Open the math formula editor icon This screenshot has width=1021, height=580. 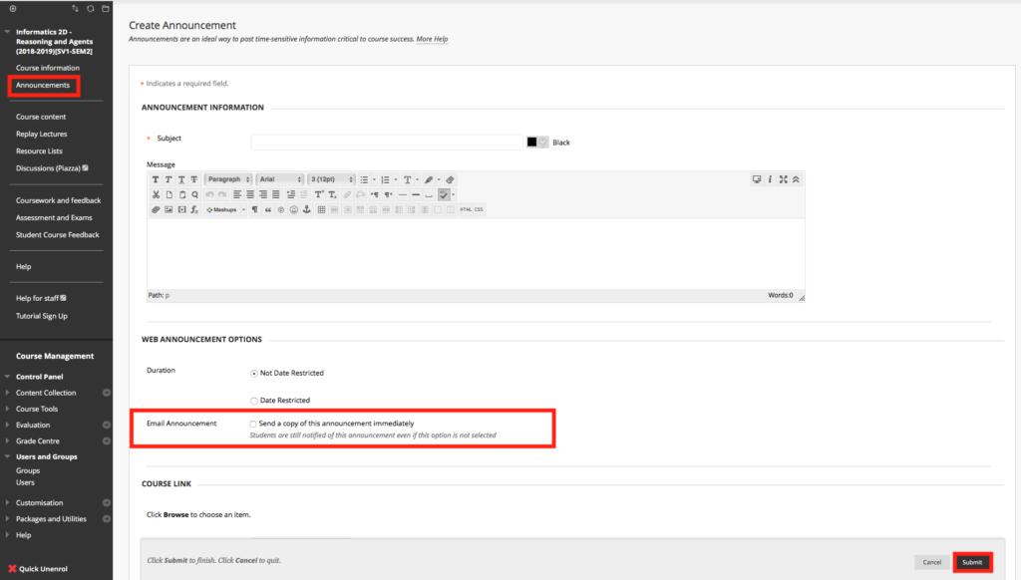194,209
